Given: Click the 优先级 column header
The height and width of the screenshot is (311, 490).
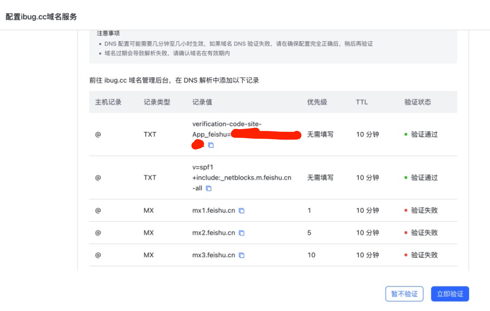Looking at the screenshot, I should 317,102.
